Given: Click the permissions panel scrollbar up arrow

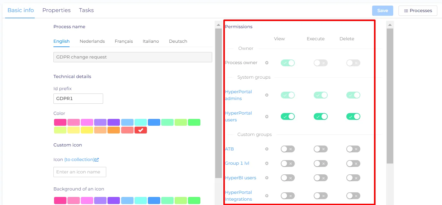Looking at the screenshot, I should (390, 24).
